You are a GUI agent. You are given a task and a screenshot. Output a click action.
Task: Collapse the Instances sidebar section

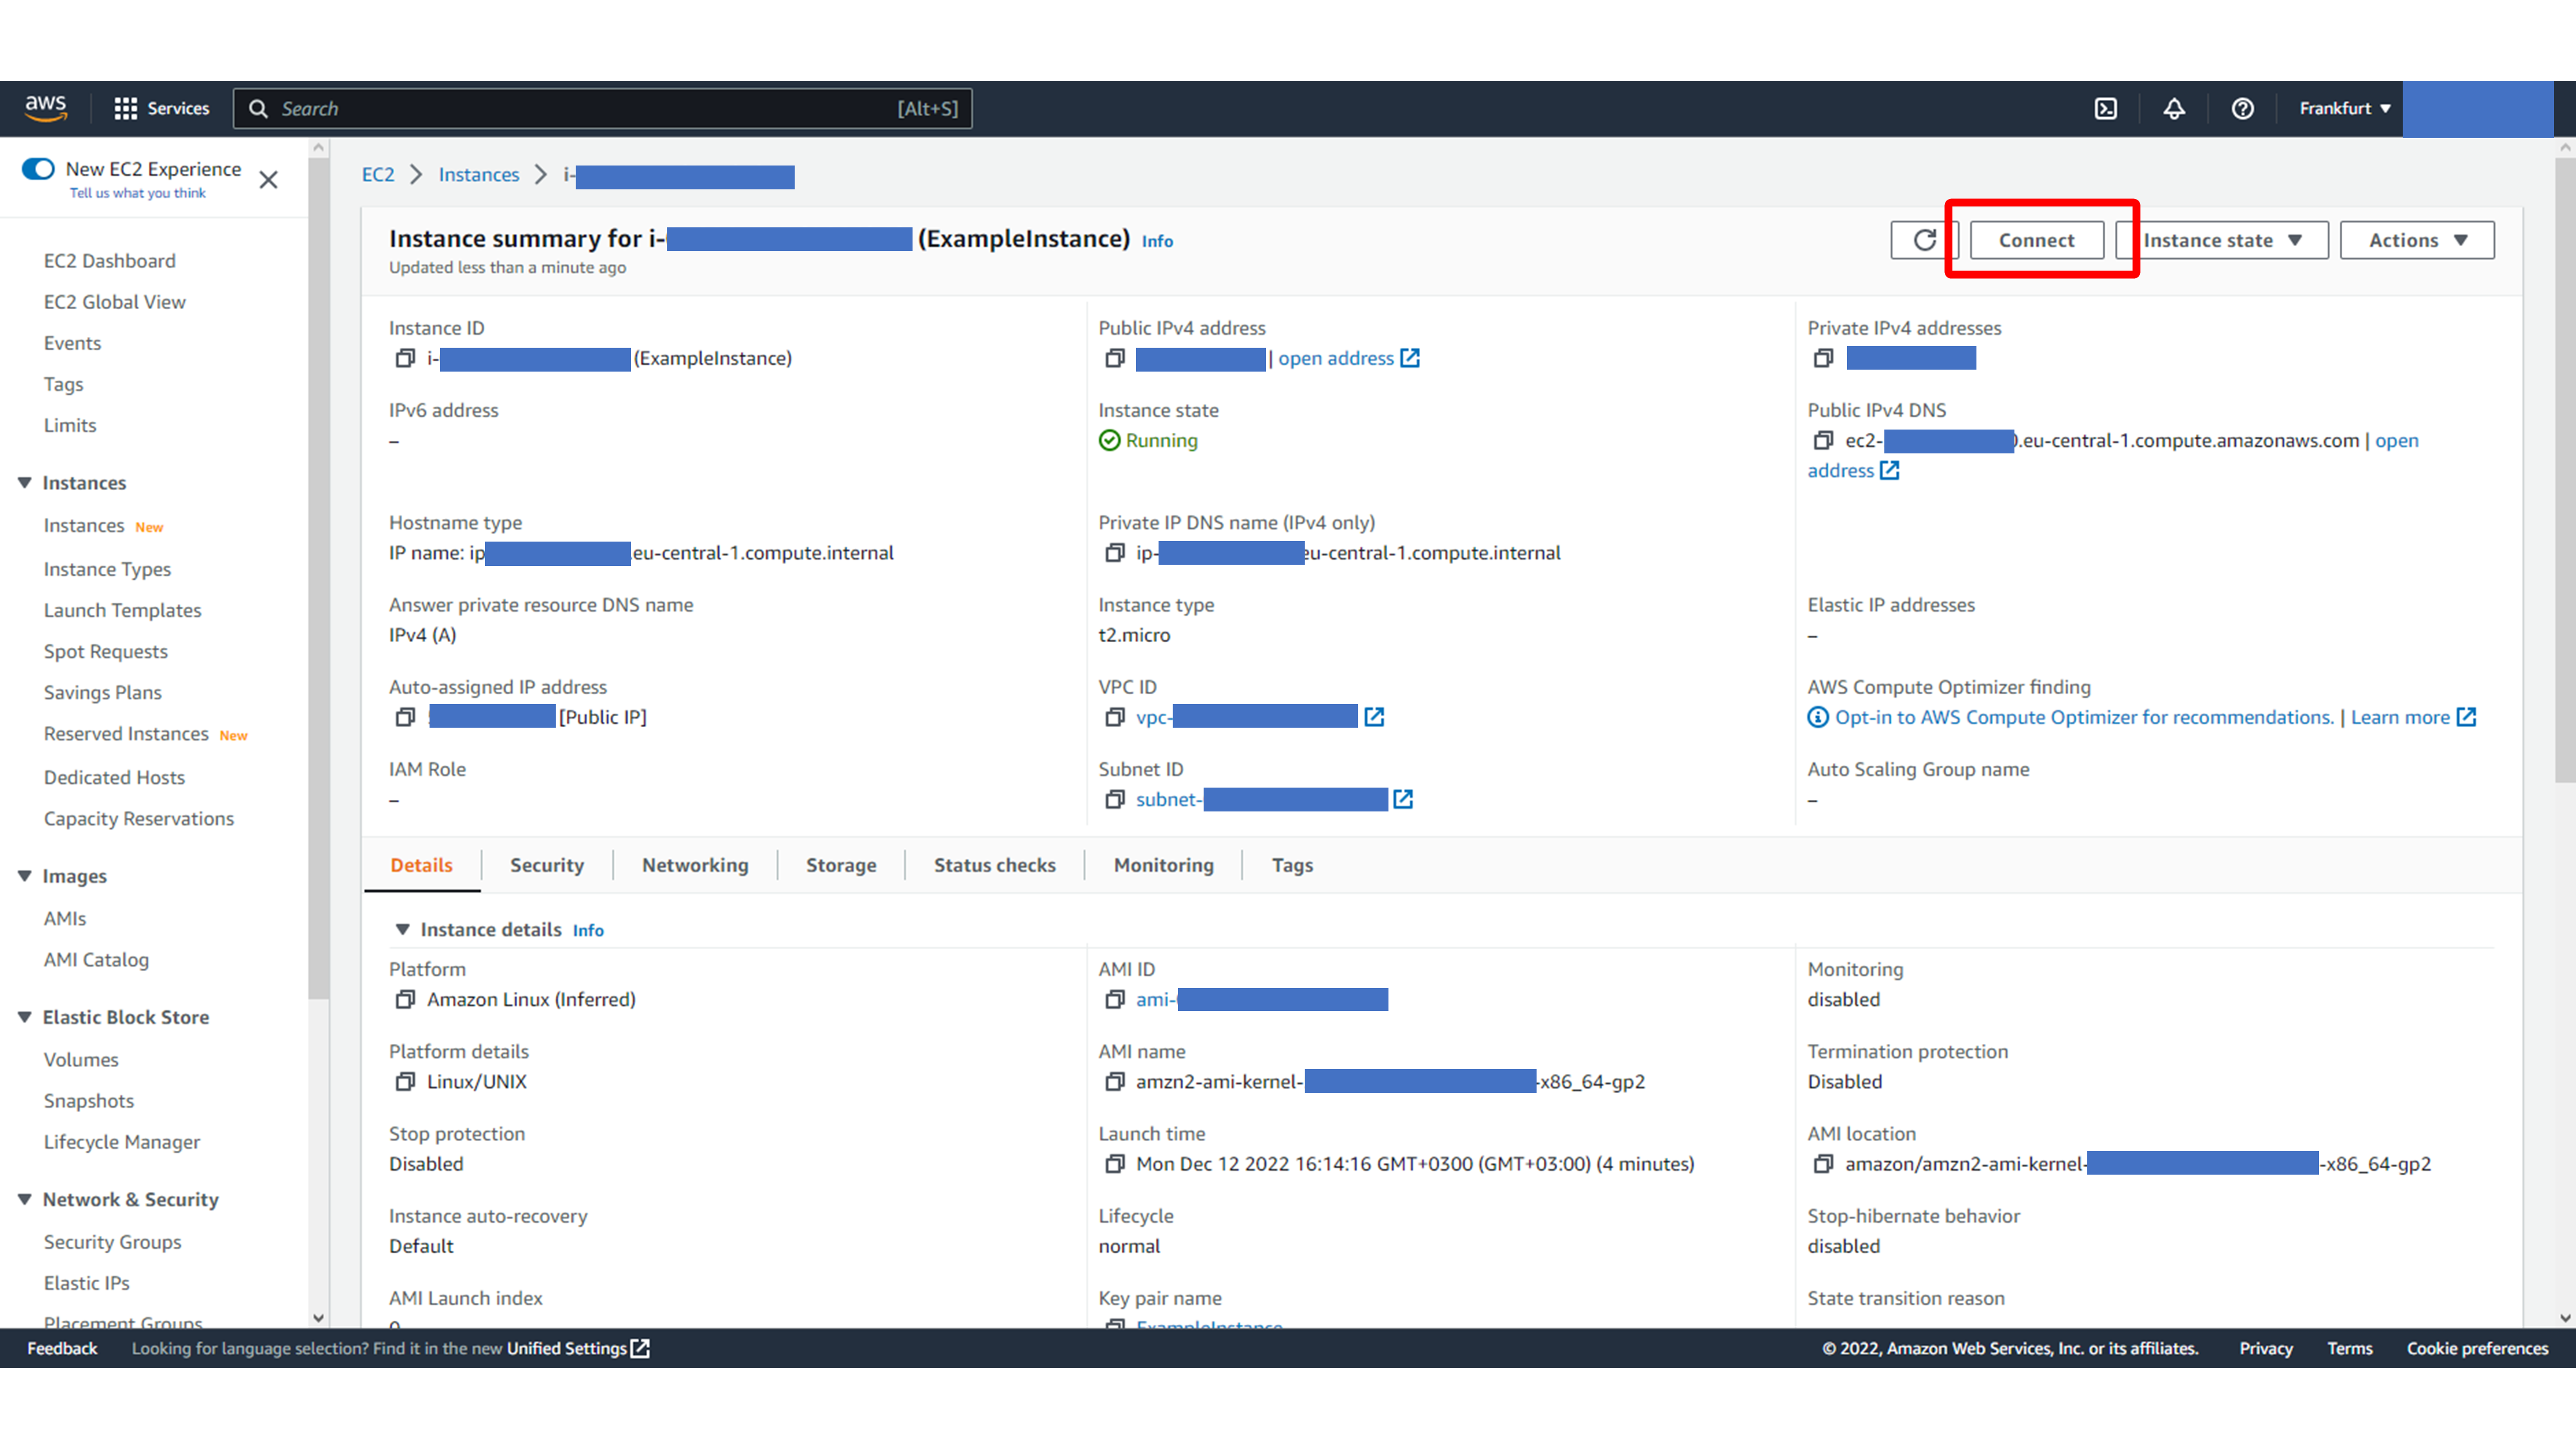click(x=25, y=483)
